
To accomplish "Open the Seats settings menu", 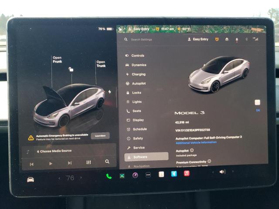I will 134,111.
